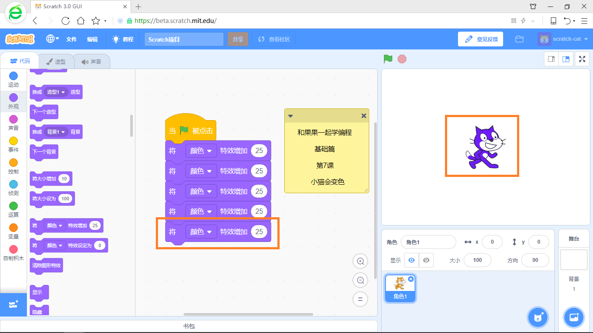Click the choose a backdrop button
Image resolution: width=593 pixels, height=333 pixels.
tap(574, 317)
